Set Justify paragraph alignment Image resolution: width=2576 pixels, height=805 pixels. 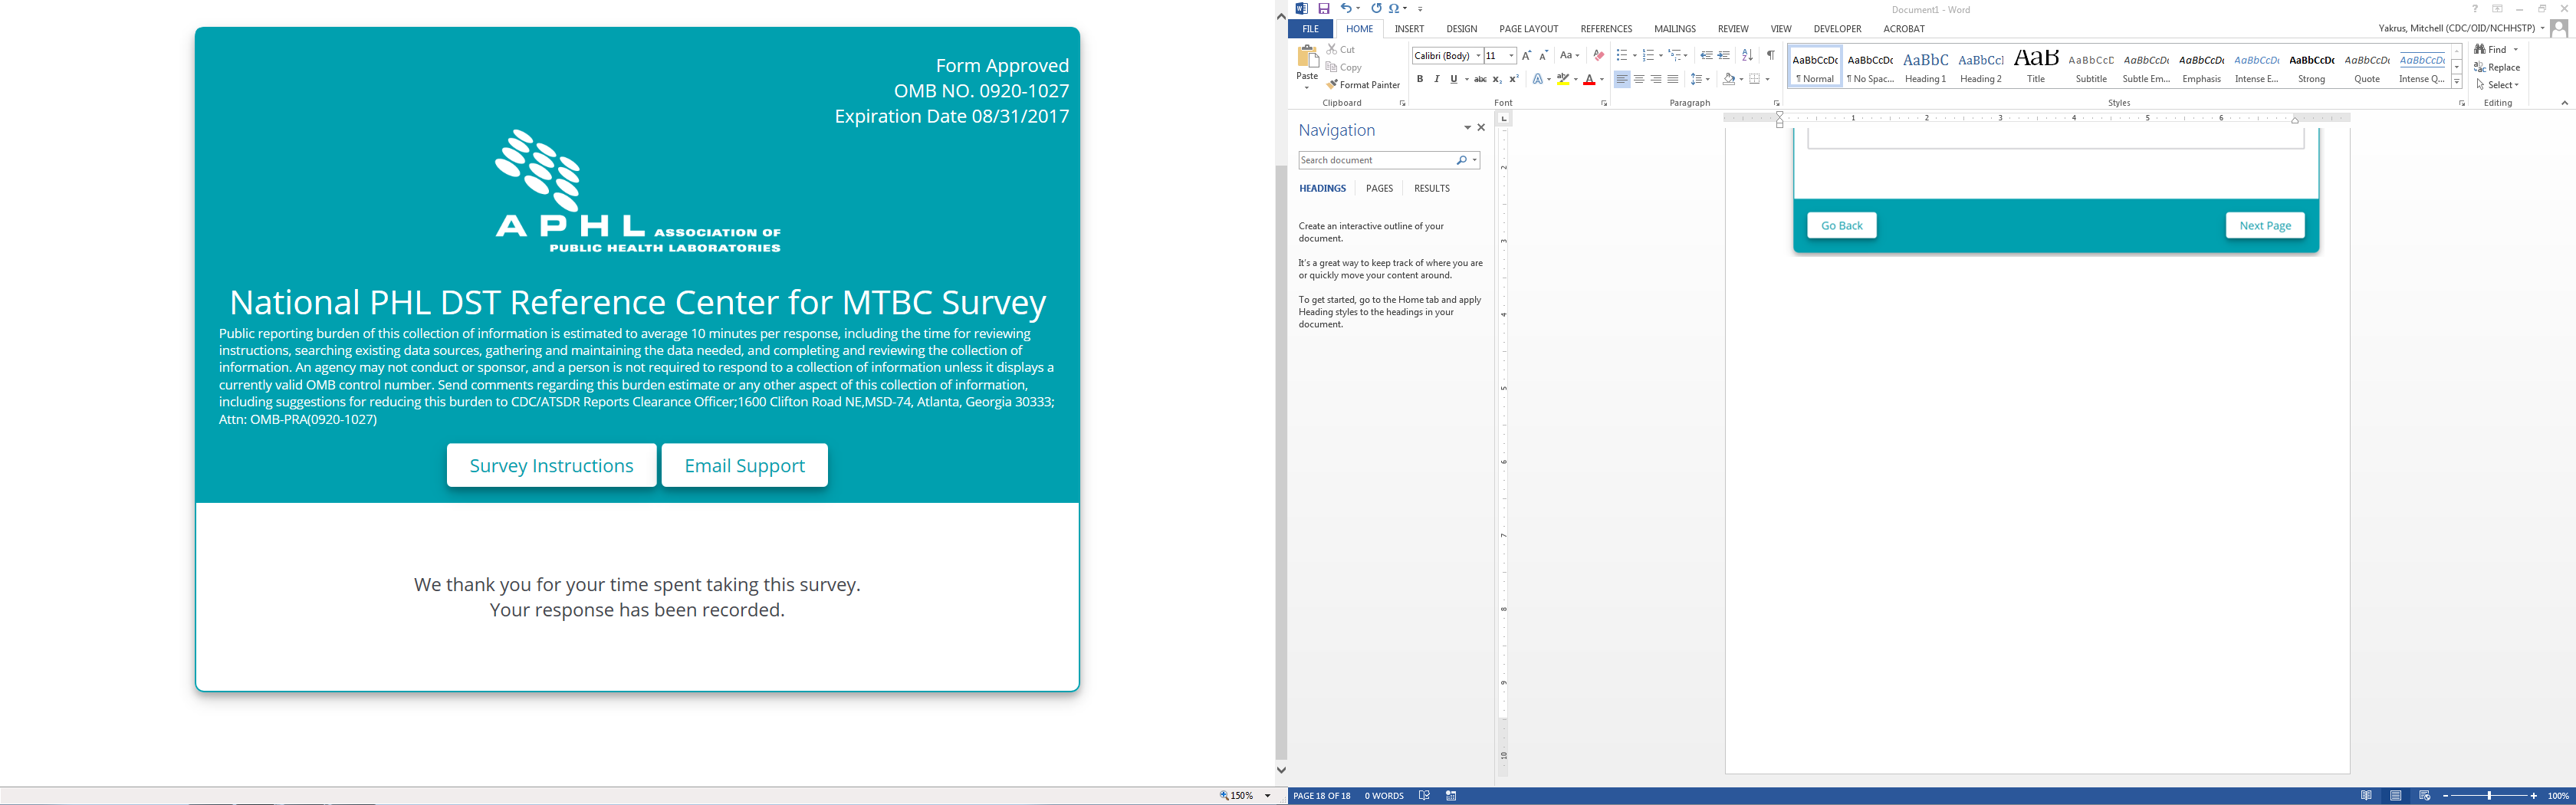(1673, 79)
